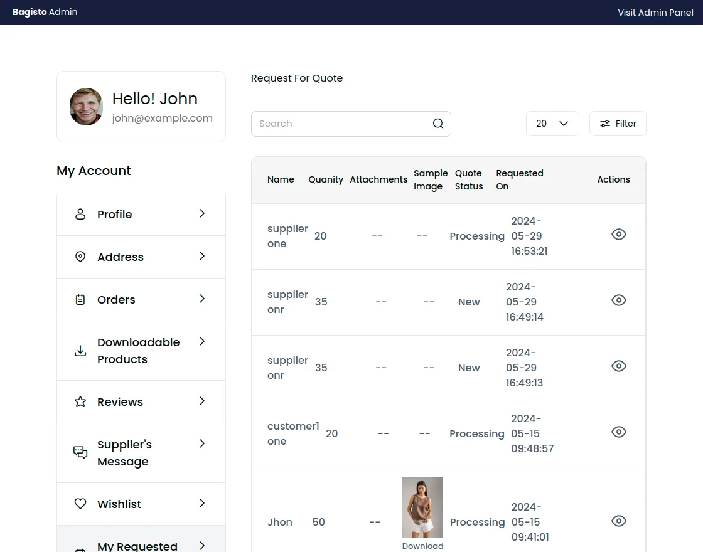Click the Address location pin icon
This screenshot has width=703, height=552.
[x=80, y=257]
